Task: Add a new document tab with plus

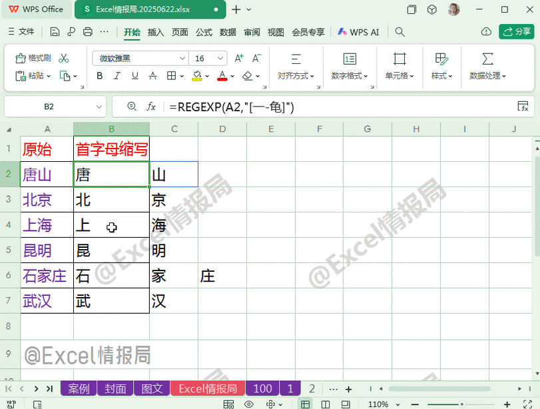Action: point(236,9)
